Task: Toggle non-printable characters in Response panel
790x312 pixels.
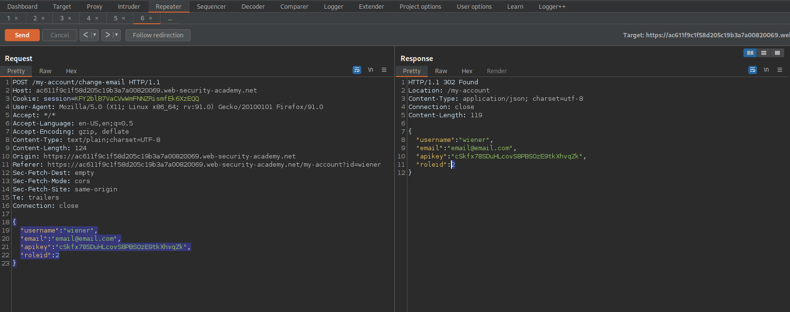Action: 766,70
